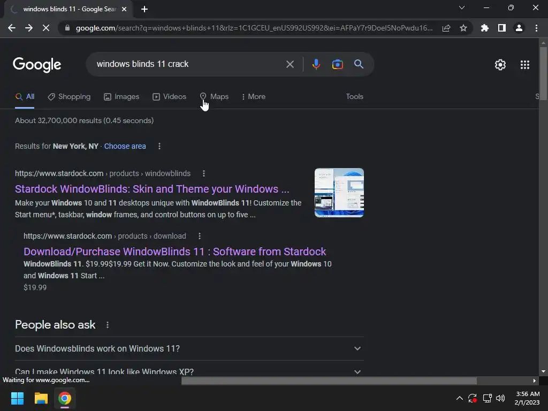
Task: Switch to Shopping results tab
Action: tap(69, 97)
